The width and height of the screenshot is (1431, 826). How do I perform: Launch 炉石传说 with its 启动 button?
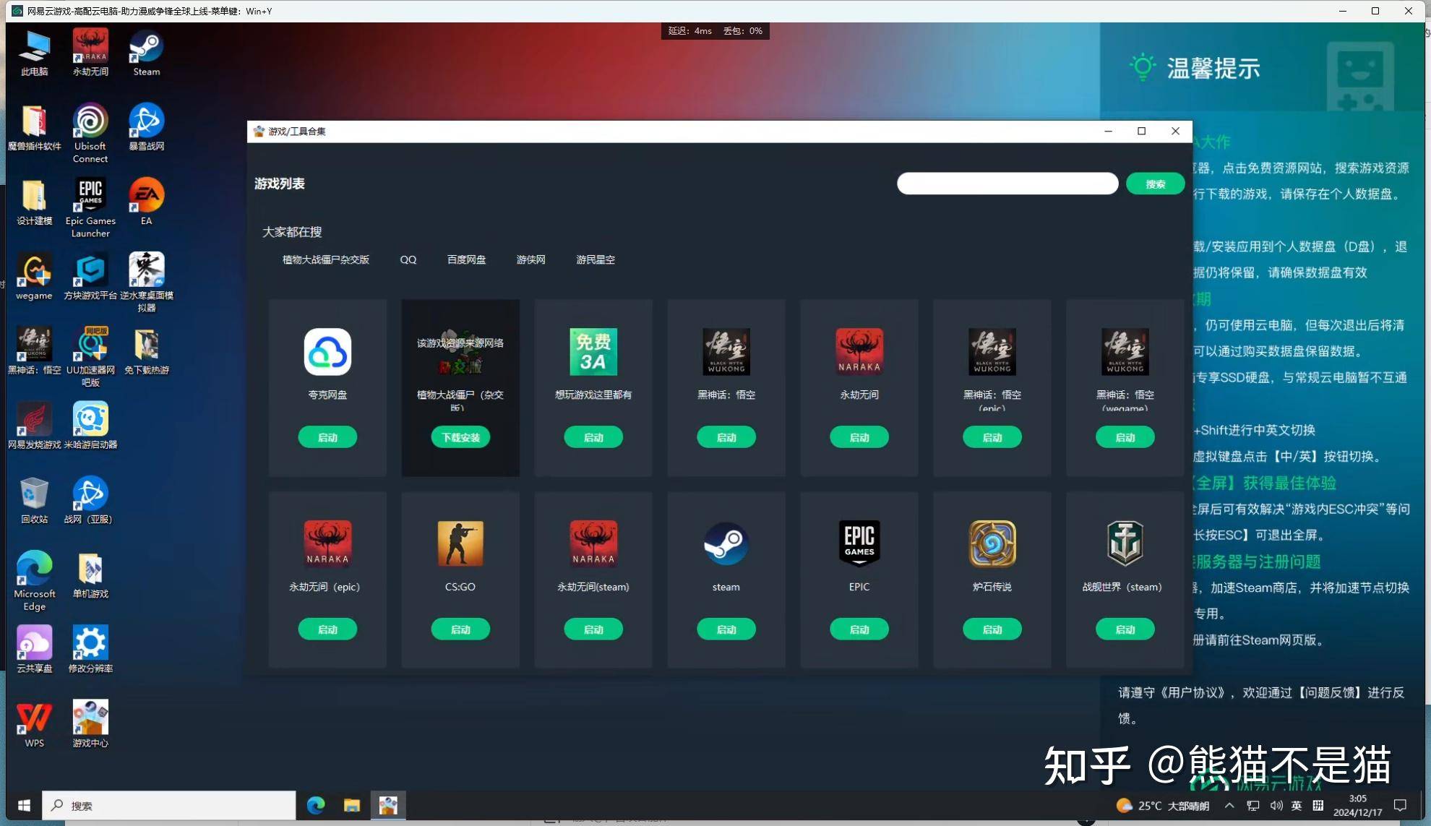tap(992, 629)
